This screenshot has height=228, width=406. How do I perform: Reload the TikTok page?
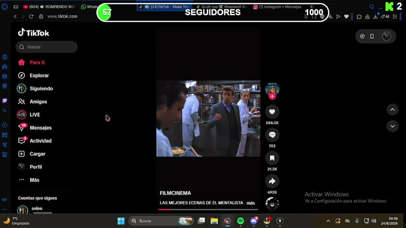coord(31,16)
